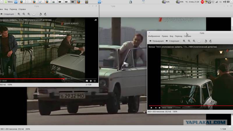Image resolution: width=233 pixels, height=131 pixels.
Task: Click red M tray icon
Action: click(202, 2)
